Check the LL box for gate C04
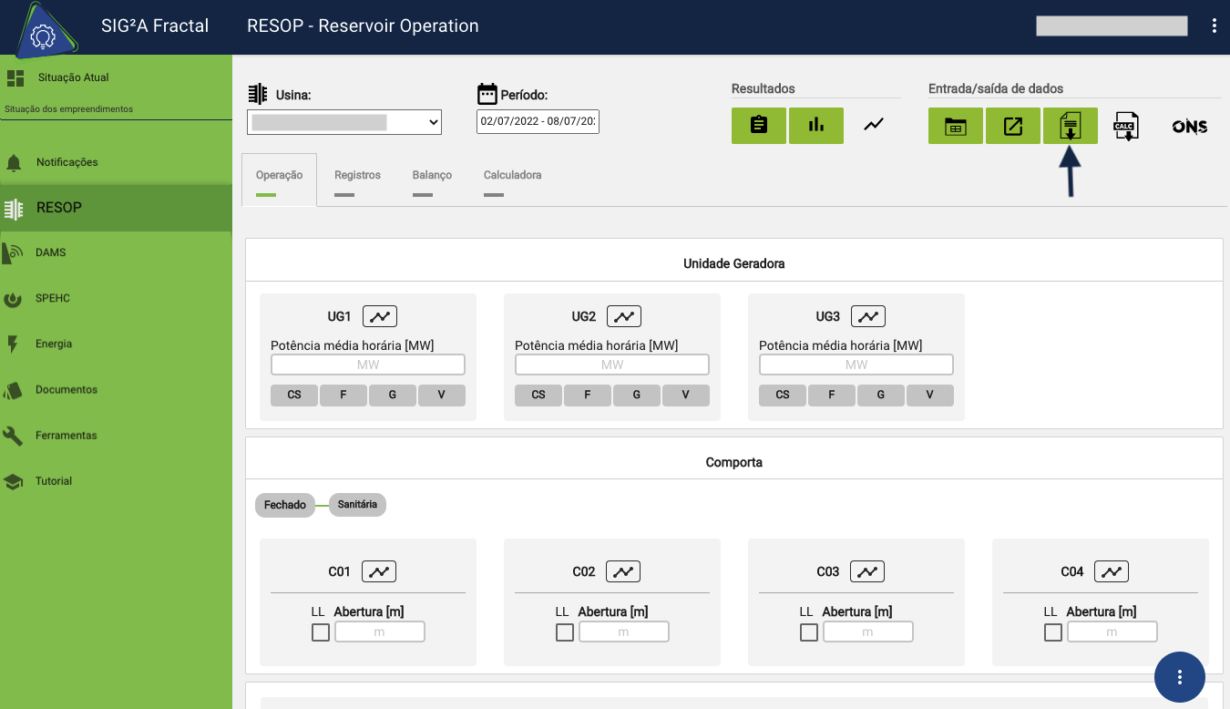The image size is (1230, 709). [1053, 632]
